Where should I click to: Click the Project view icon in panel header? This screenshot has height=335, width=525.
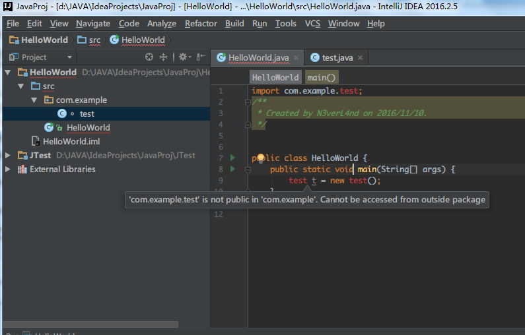[x=14, y=57]
